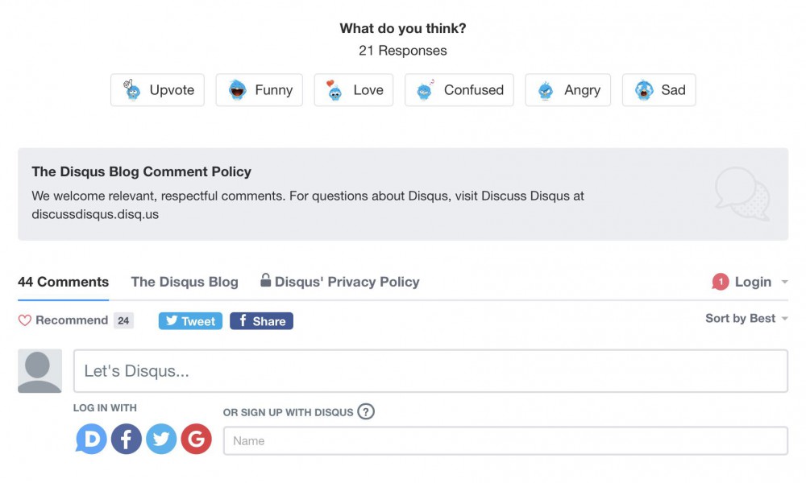
Task: React with Angry
Action: point(568,90)
